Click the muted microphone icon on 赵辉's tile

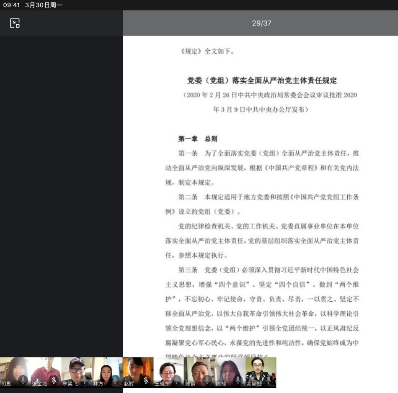point(146,380)
